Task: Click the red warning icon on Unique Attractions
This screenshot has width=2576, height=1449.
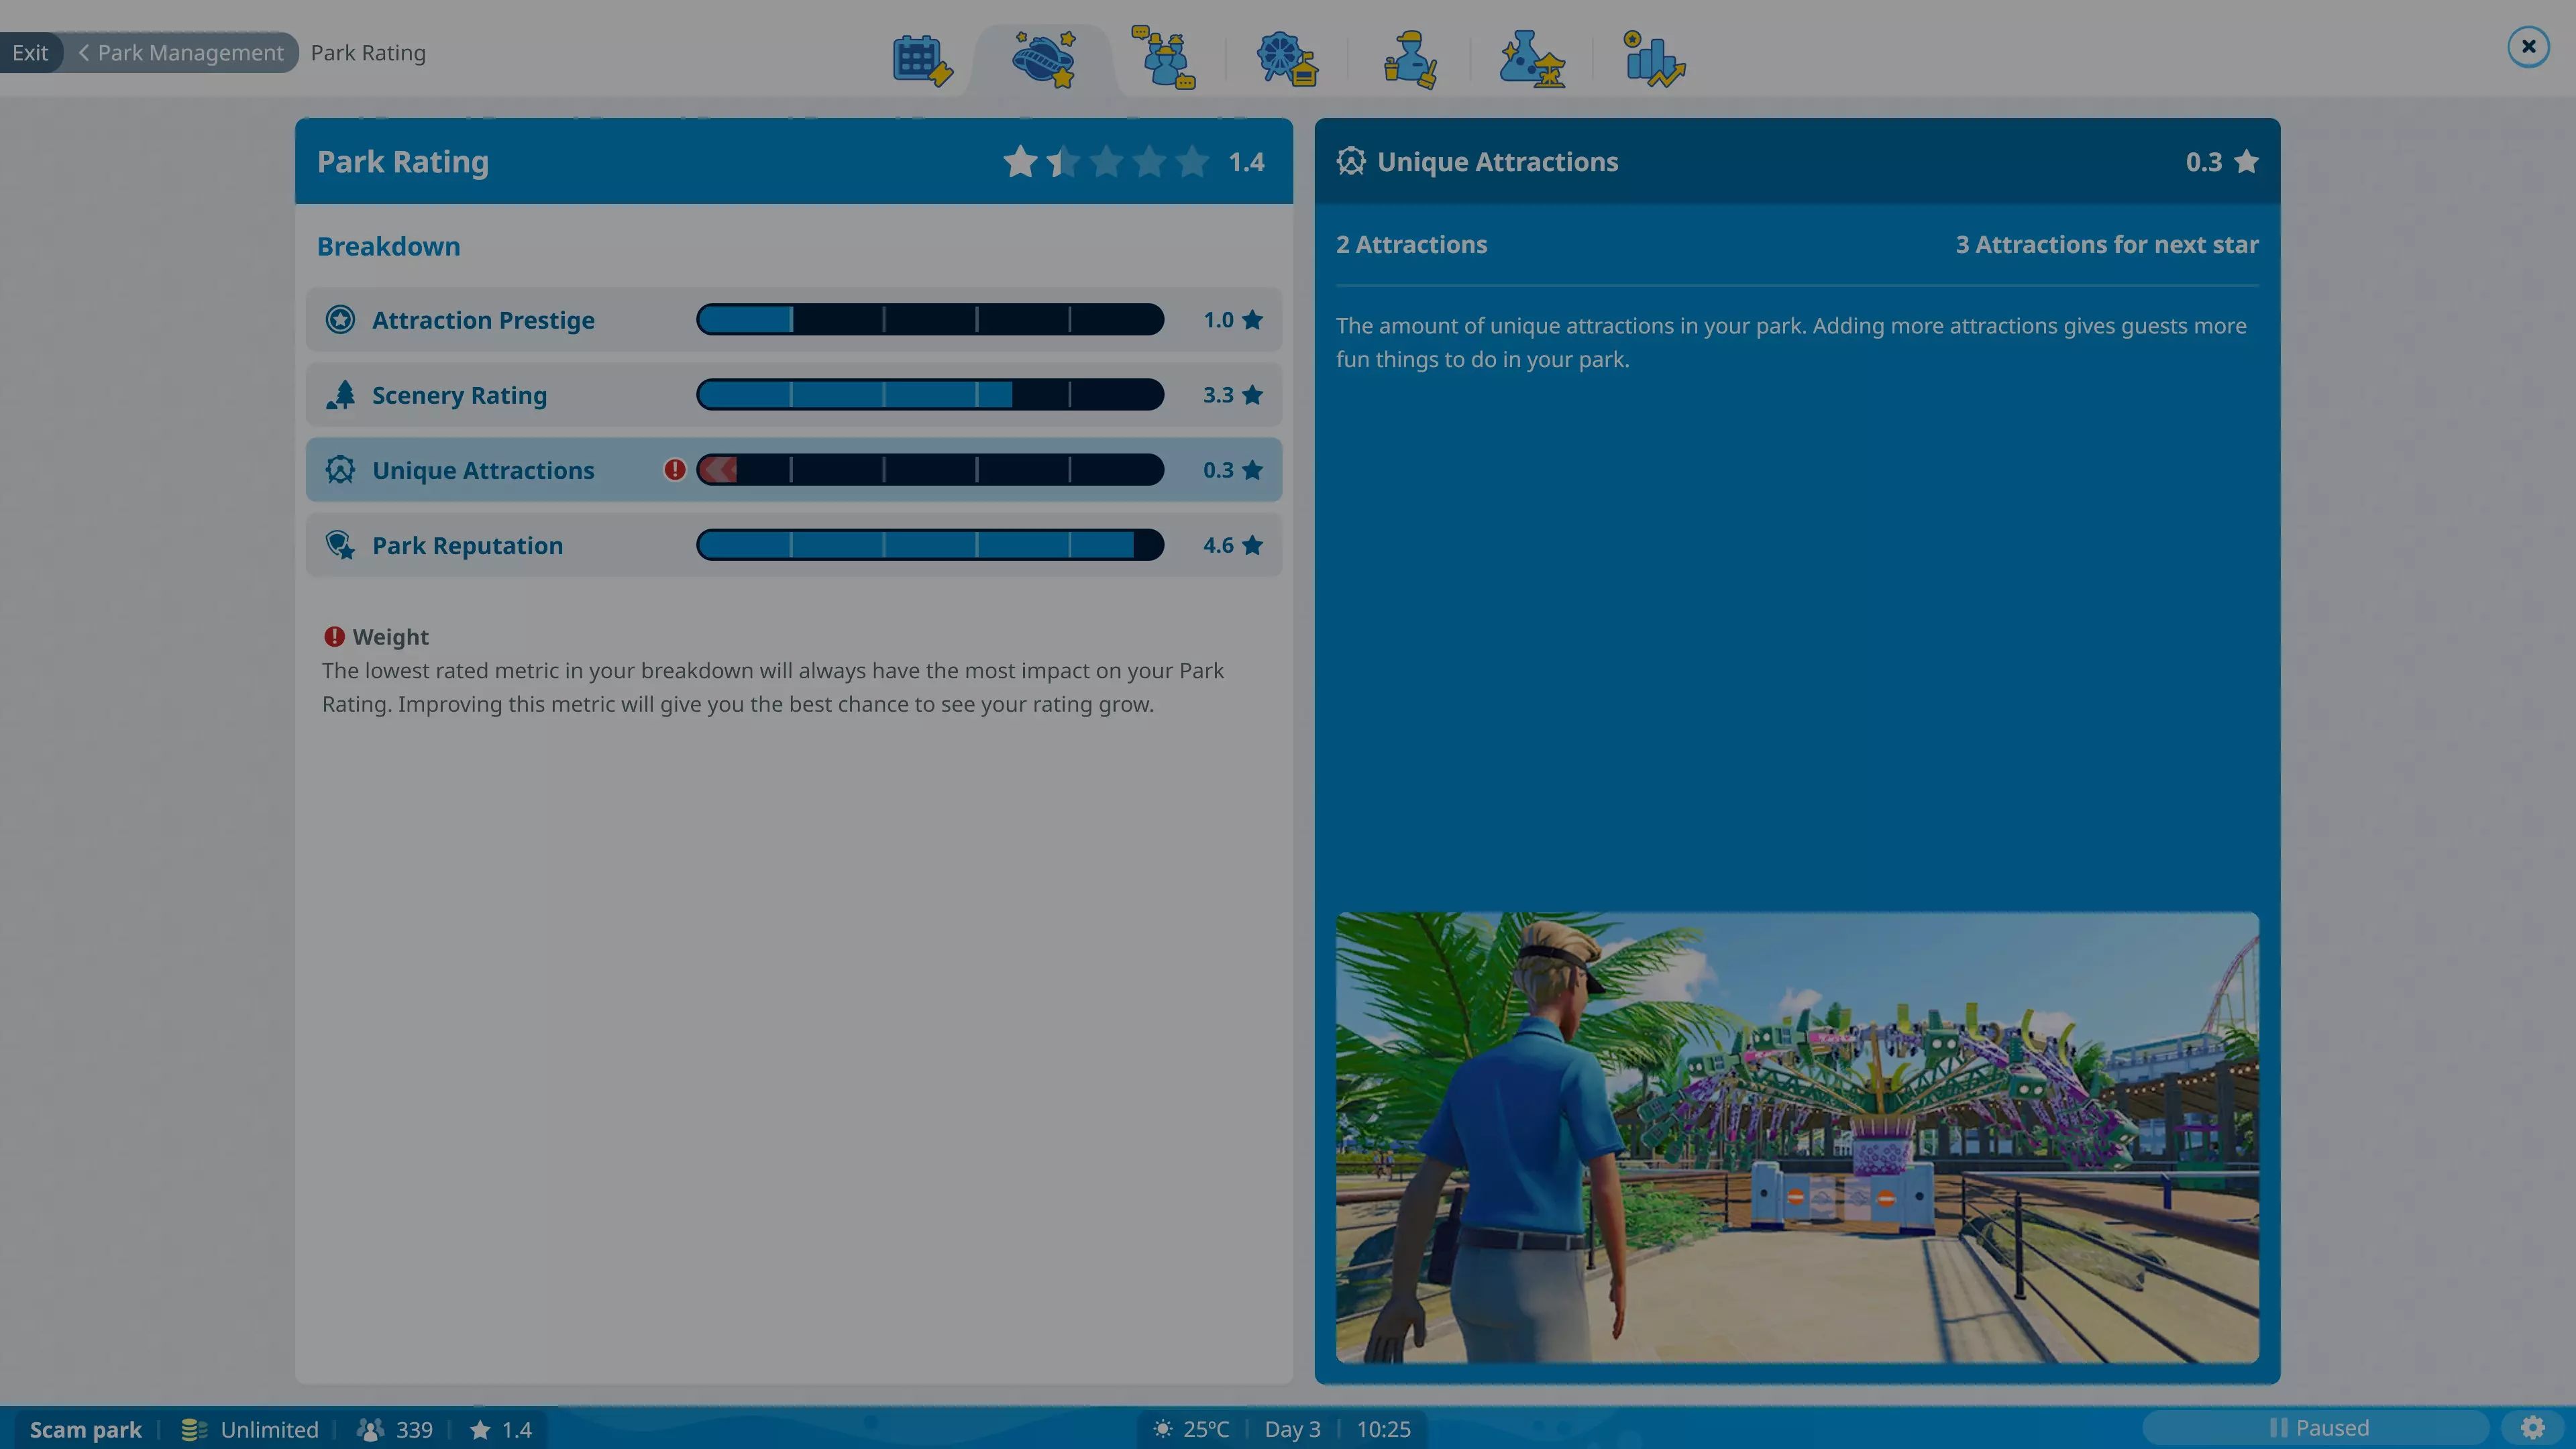Action: coord(675,469)
